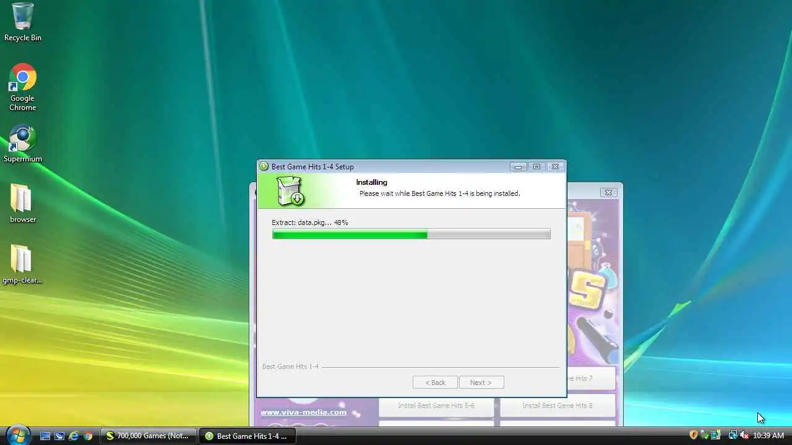Click the muted volume tray icon
The image size is (792, 445).
pos(744,435)
